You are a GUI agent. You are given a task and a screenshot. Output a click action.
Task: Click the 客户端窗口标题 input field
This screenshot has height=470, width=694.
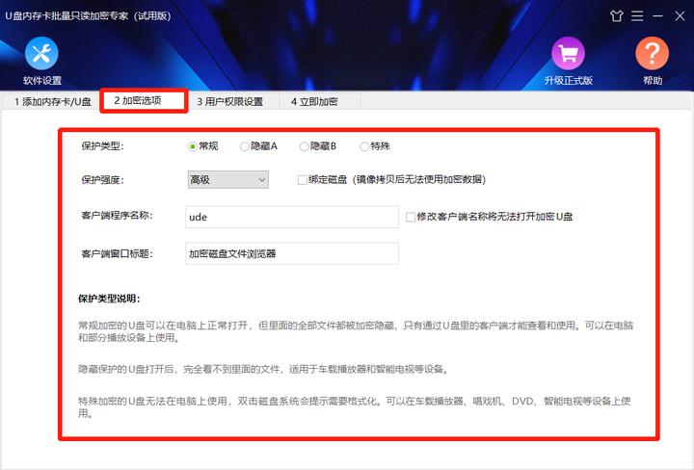(x=292, y=254)
